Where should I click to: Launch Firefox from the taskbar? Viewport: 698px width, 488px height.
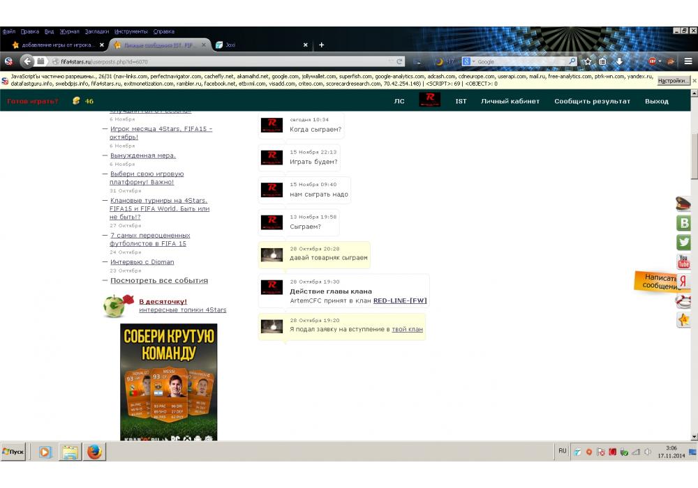(x=94, y=452)
